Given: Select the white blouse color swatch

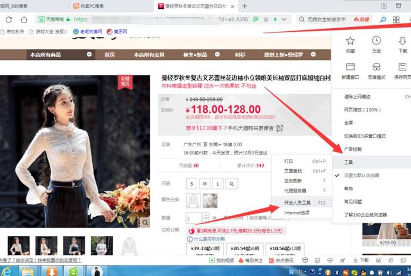Looking at the screenshot, I should 193,201.
